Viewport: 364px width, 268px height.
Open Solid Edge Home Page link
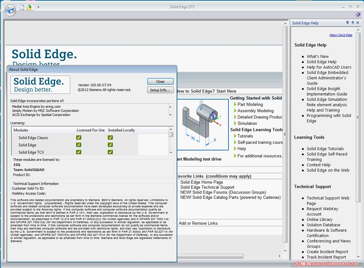(x=202, y=182)
